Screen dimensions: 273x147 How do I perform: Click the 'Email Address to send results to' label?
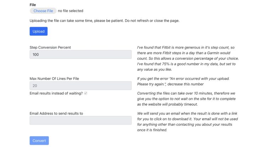tap(56, 113)
